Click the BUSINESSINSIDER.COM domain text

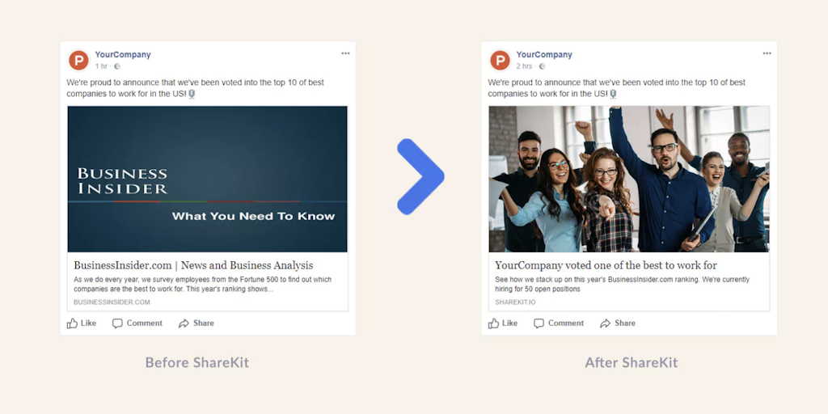point(112,302)
